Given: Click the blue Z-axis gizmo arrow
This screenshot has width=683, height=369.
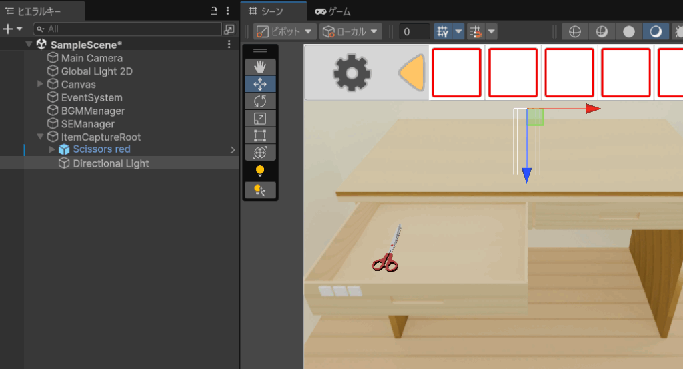Looking at the screenshot, I should pyautogui.click(x=526, y=175).
